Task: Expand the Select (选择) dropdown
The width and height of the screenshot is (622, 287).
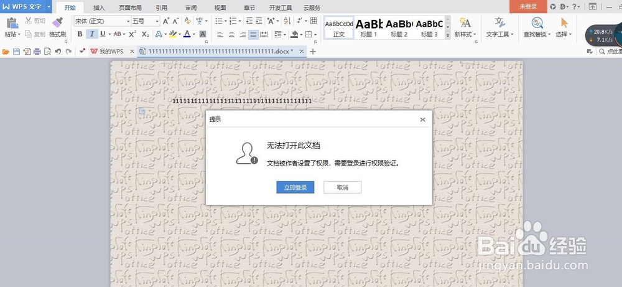Action: pos(570,34)
